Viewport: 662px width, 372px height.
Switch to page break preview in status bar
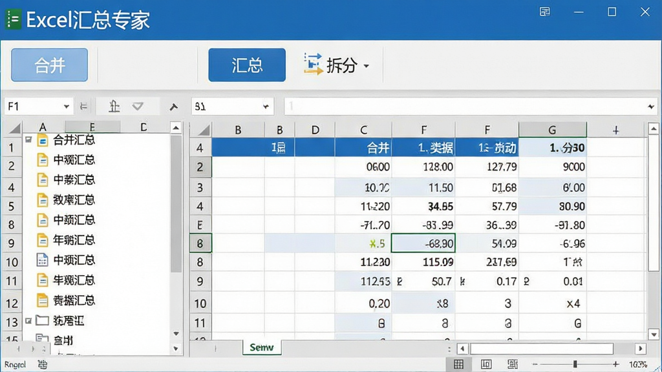(x=513, y=364)
